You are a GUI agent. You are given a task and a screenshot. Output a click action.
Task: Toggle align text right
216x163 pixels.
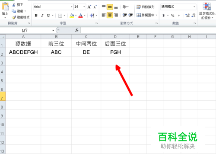point(116,15)
